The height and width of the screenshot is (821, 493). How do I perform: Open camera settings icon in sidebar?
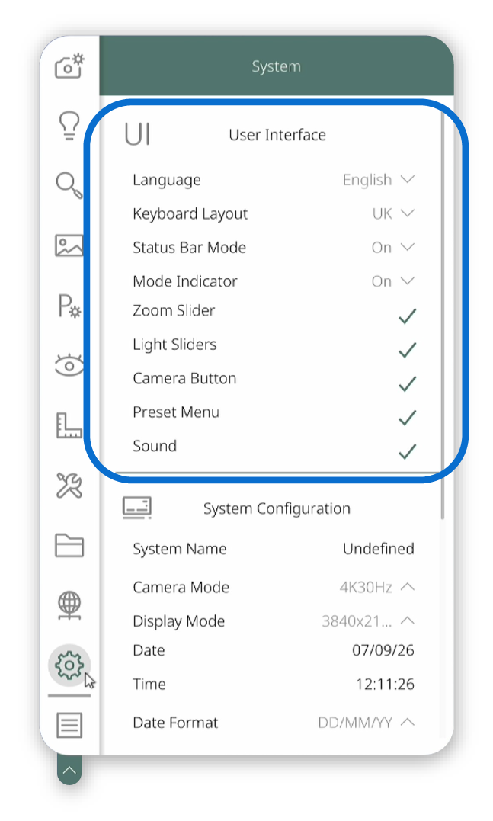click(x=69, y=66)
